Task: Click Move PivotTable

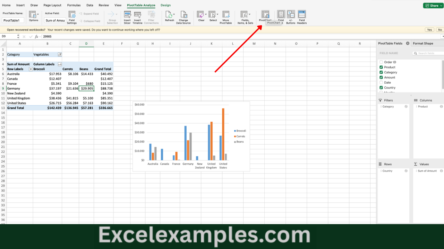Action: click(226, 18)
